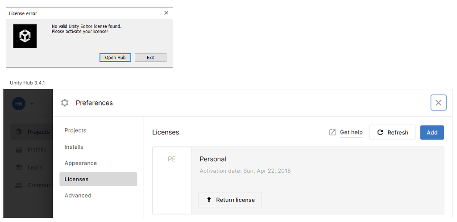
Task: Click the Preferences gear icon
Action: click(x=65, y=103)
